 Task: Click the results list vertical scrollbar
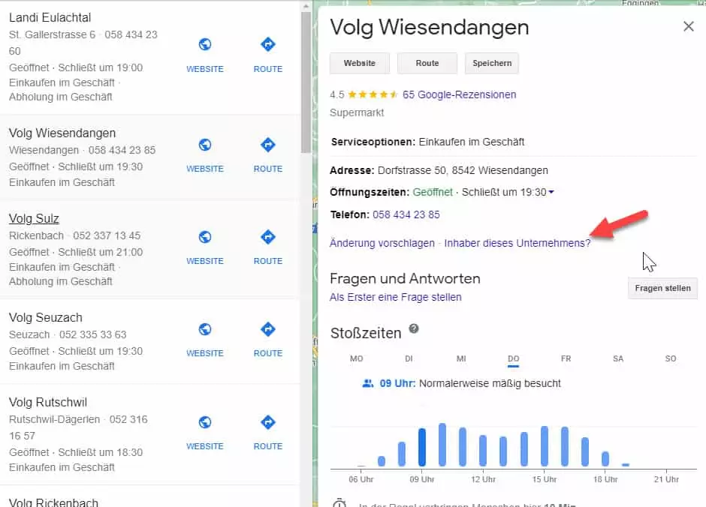[x=306, y=82]
